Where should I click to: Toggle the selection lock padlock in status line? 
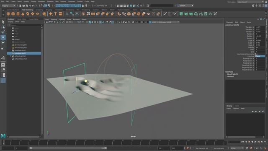[83, 5]
